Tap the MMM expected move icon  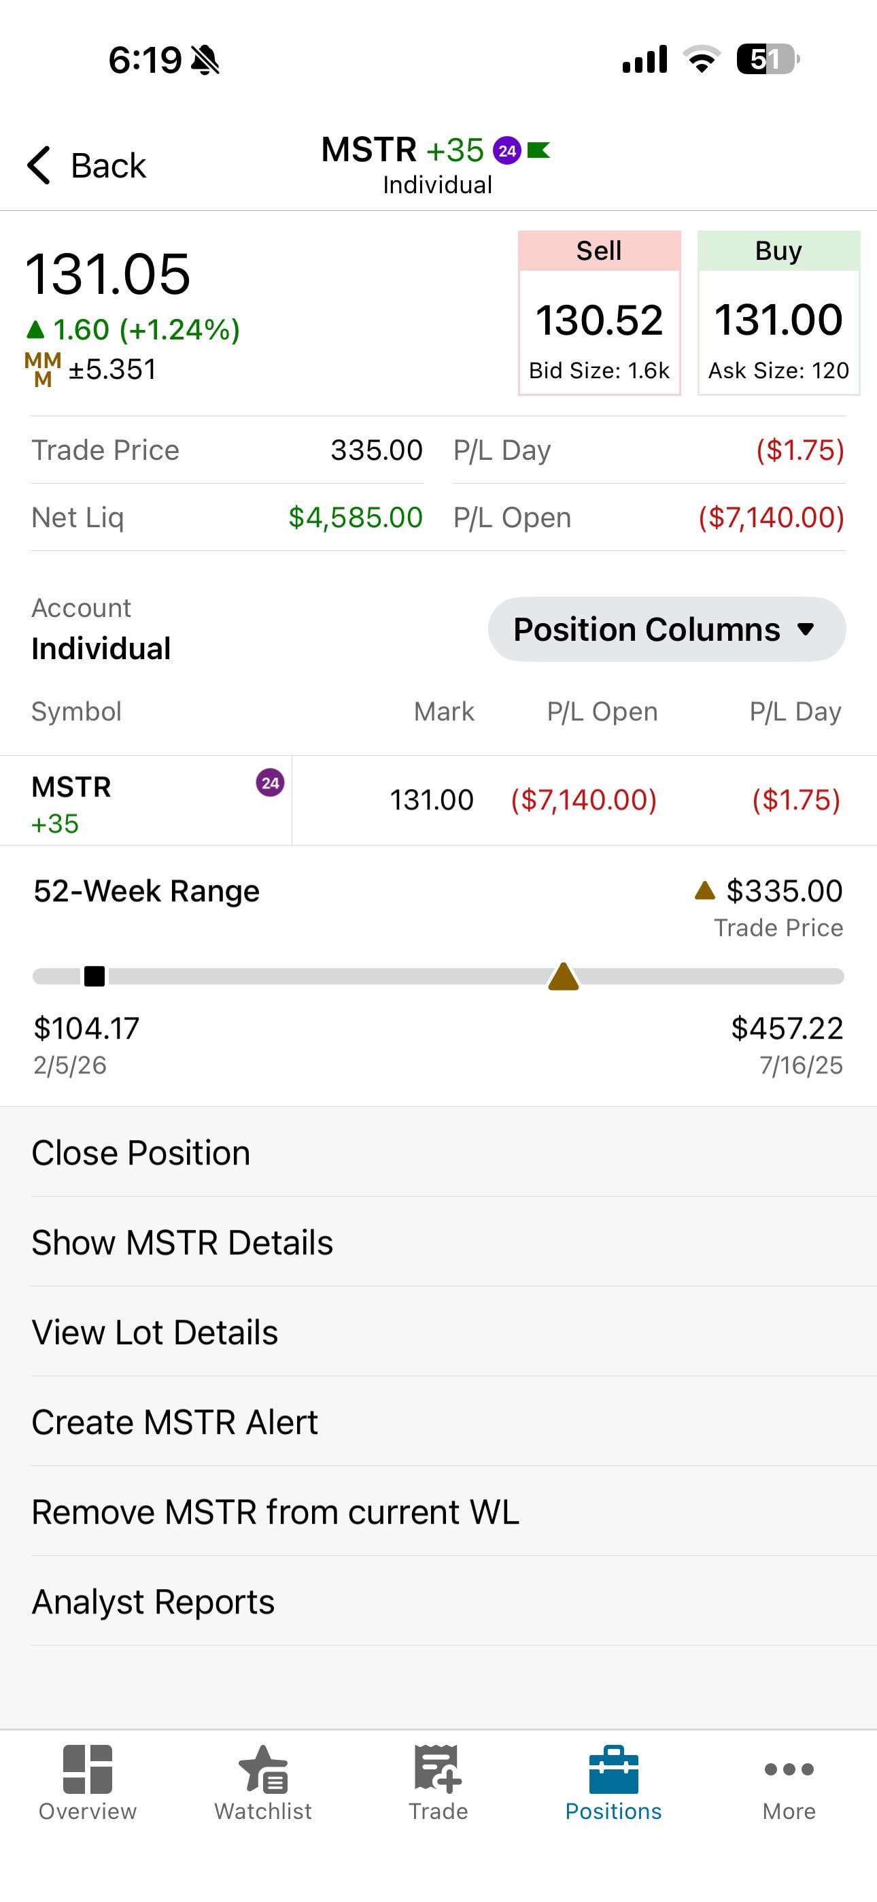pos(43,369)
